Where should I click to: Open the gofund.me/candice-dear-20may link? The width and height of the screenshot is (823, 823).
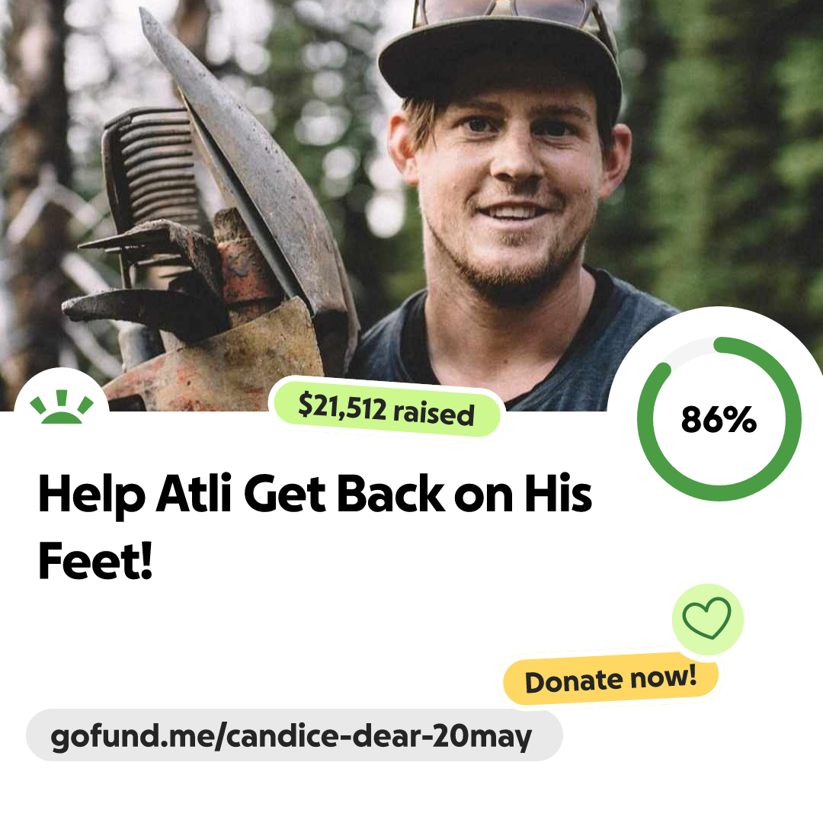[x=294, y=735]
